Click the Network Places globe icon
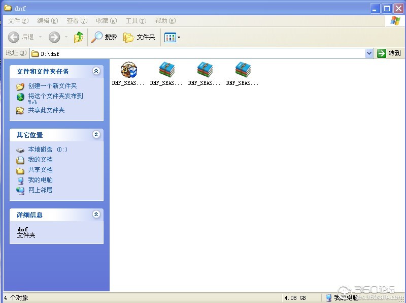This screenshot has width=406, height=303. [20, 191]
